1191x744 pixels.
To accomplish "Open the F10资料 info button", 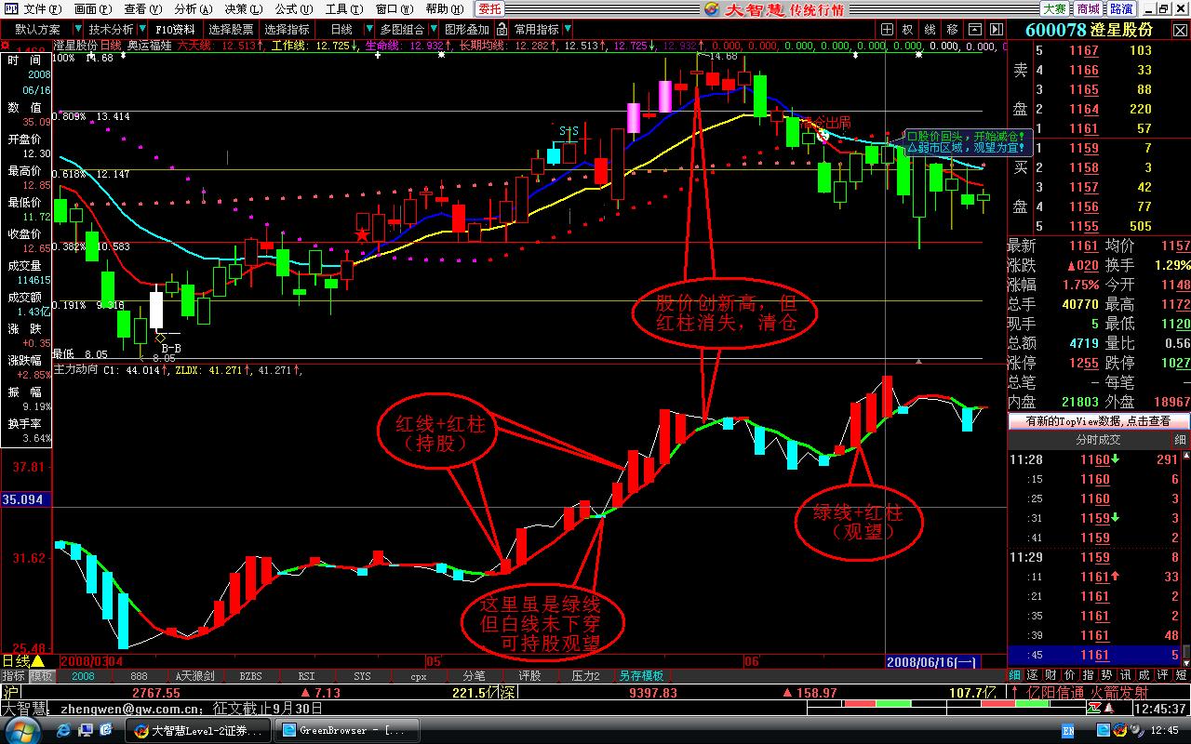I will click(x=175, y=30).
